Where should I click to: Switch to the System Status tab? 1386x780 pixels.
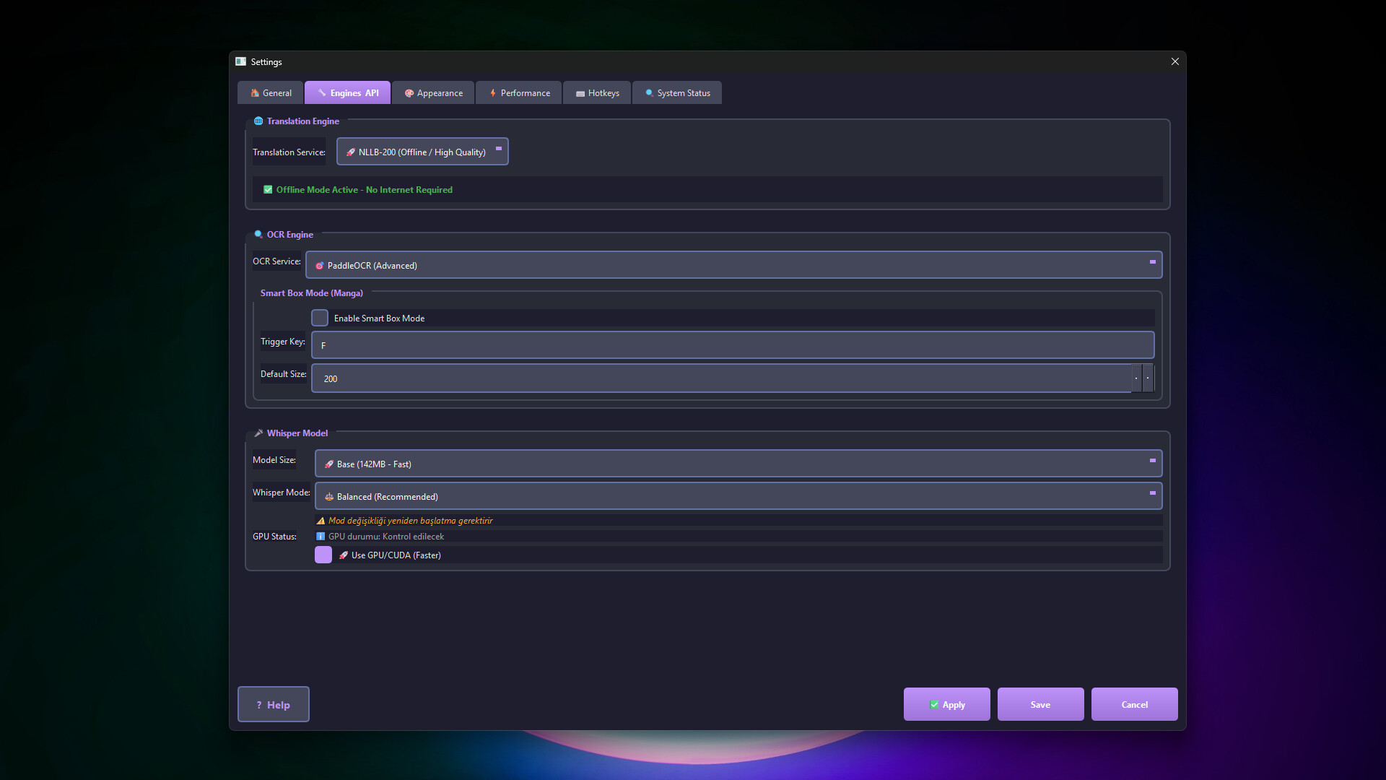[x=676, y=92]
